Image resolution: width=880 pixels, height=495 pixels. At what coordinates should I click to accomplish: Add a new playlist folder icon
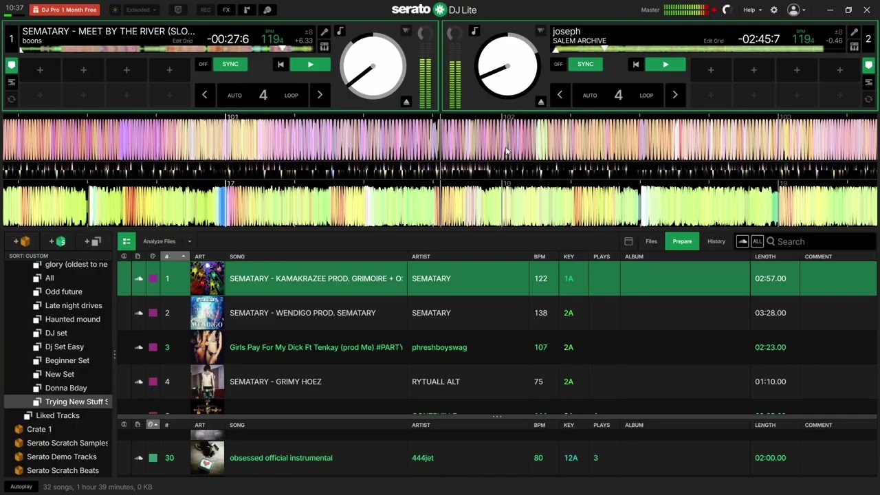tap(93, 241)
